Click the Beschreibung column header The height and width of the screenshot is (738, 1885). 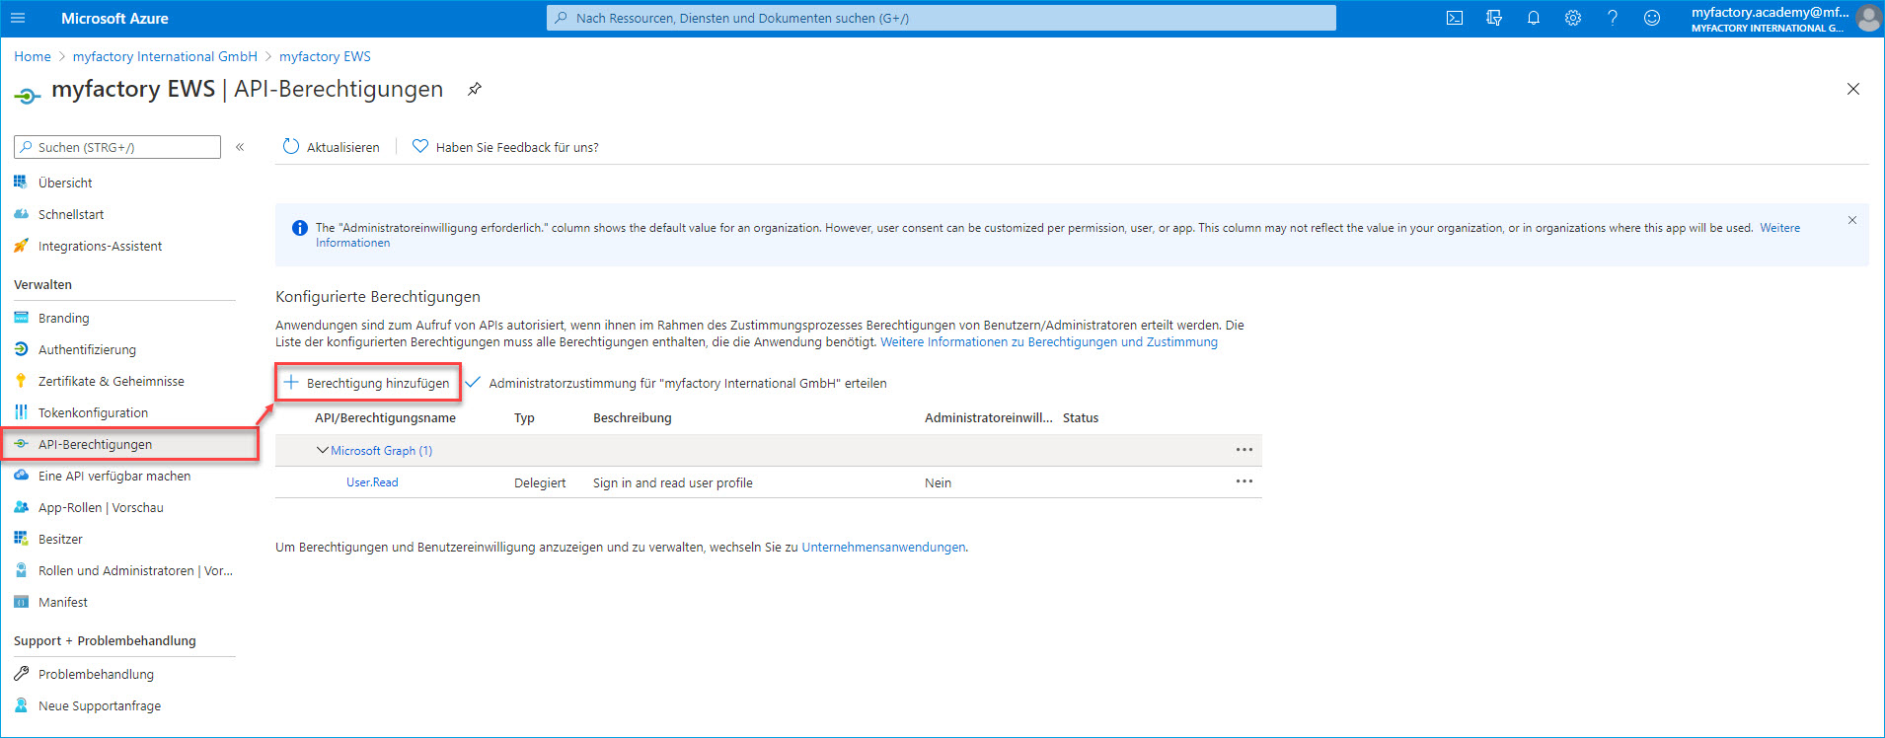tap(632, 418)
